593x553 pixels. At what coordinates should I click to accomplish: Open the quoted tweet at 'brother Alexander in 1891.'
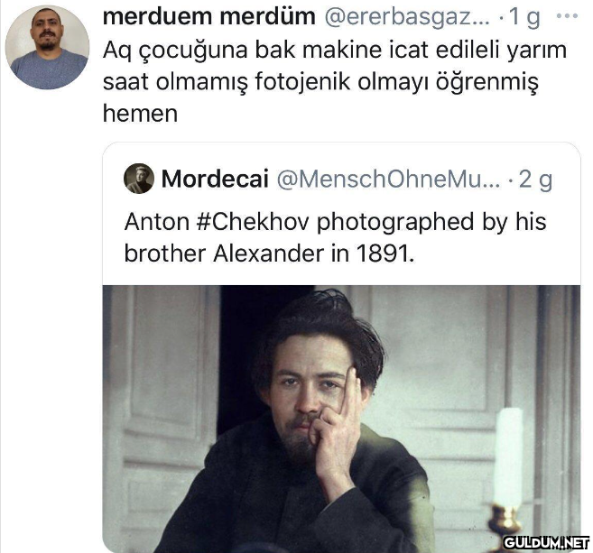tap(269, 253)
